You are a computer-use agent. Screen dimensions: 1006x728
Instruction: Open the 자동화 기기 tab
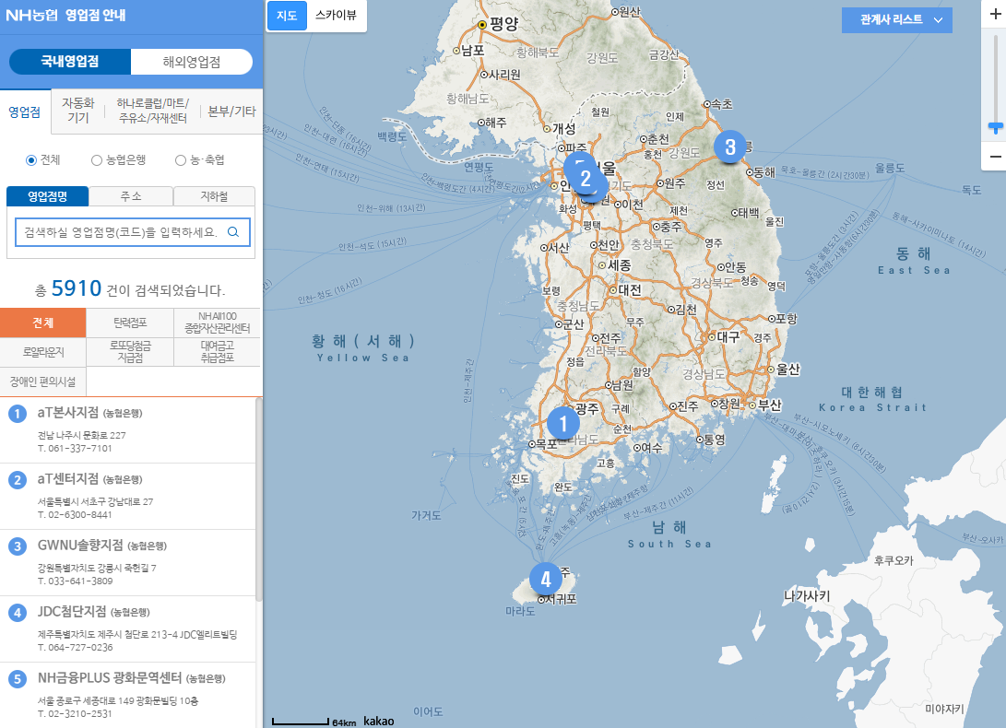(x=77, y=111)
